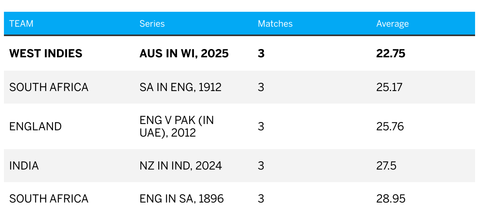Click the Average column header

393,24
